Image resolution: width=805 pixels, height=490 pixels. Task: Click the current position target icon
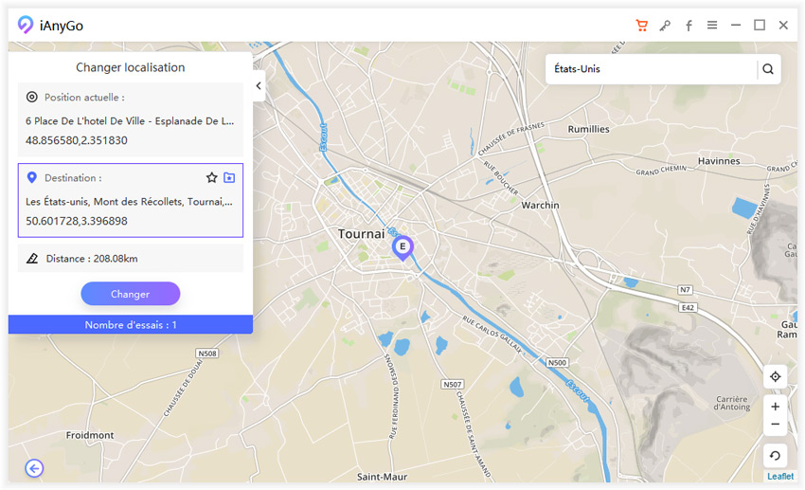click(x=32, y=97)
